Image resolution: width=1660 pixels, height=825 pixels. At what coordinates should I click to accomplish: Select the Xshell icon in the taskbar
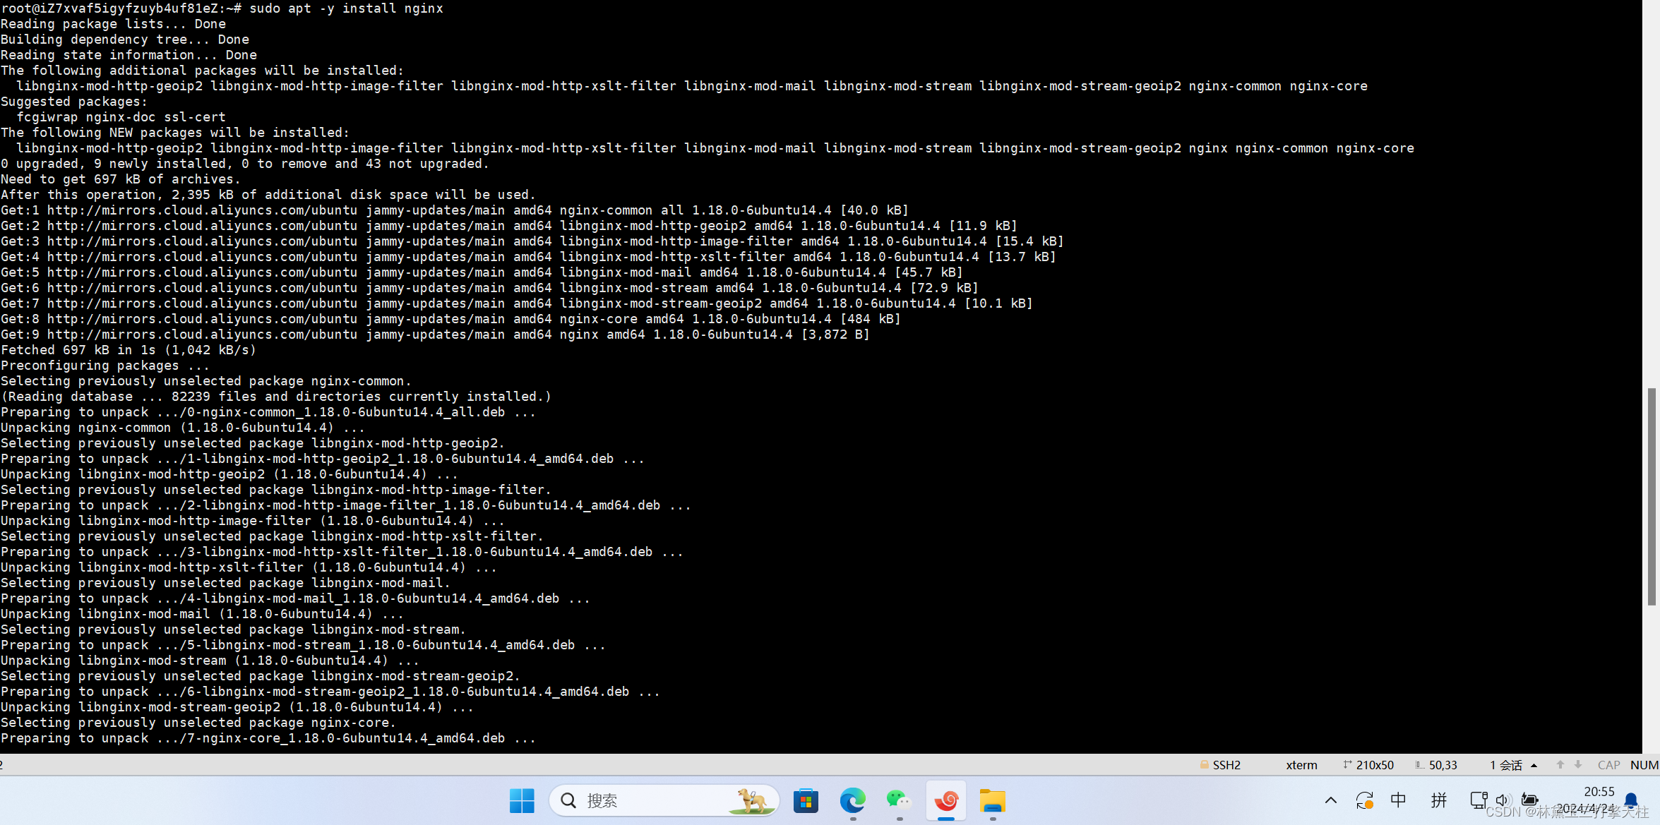(x=945, y=801)
